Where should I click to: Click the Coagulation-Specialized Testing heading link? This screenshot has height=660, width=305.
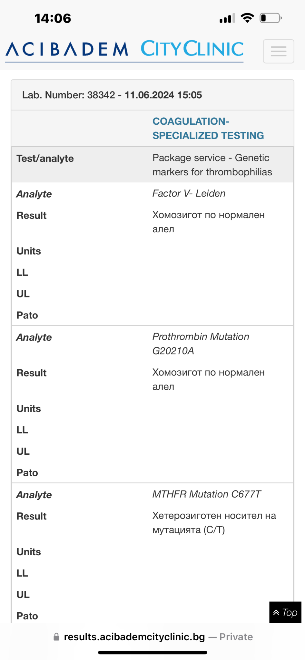(x=208, y=128)
